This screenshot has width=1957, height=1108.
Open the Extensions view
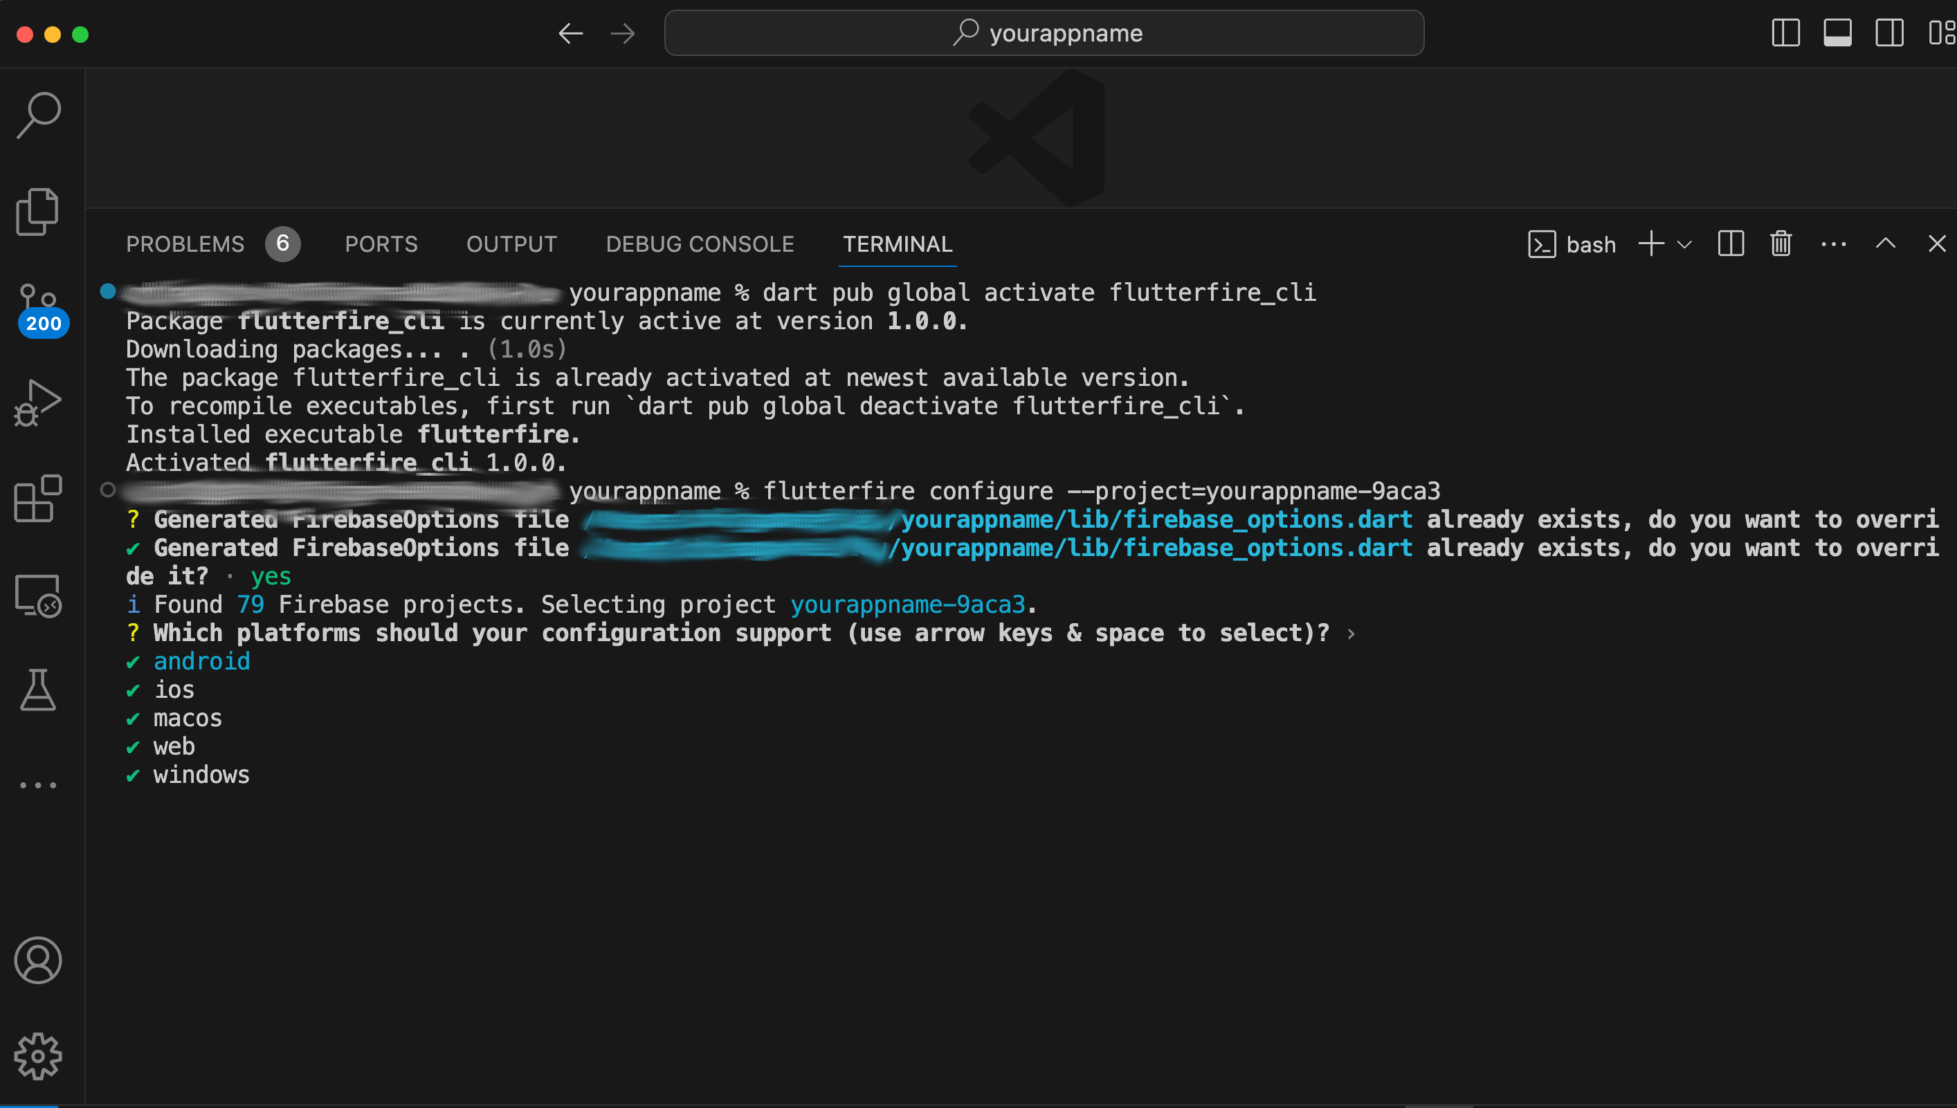point(38,499)
